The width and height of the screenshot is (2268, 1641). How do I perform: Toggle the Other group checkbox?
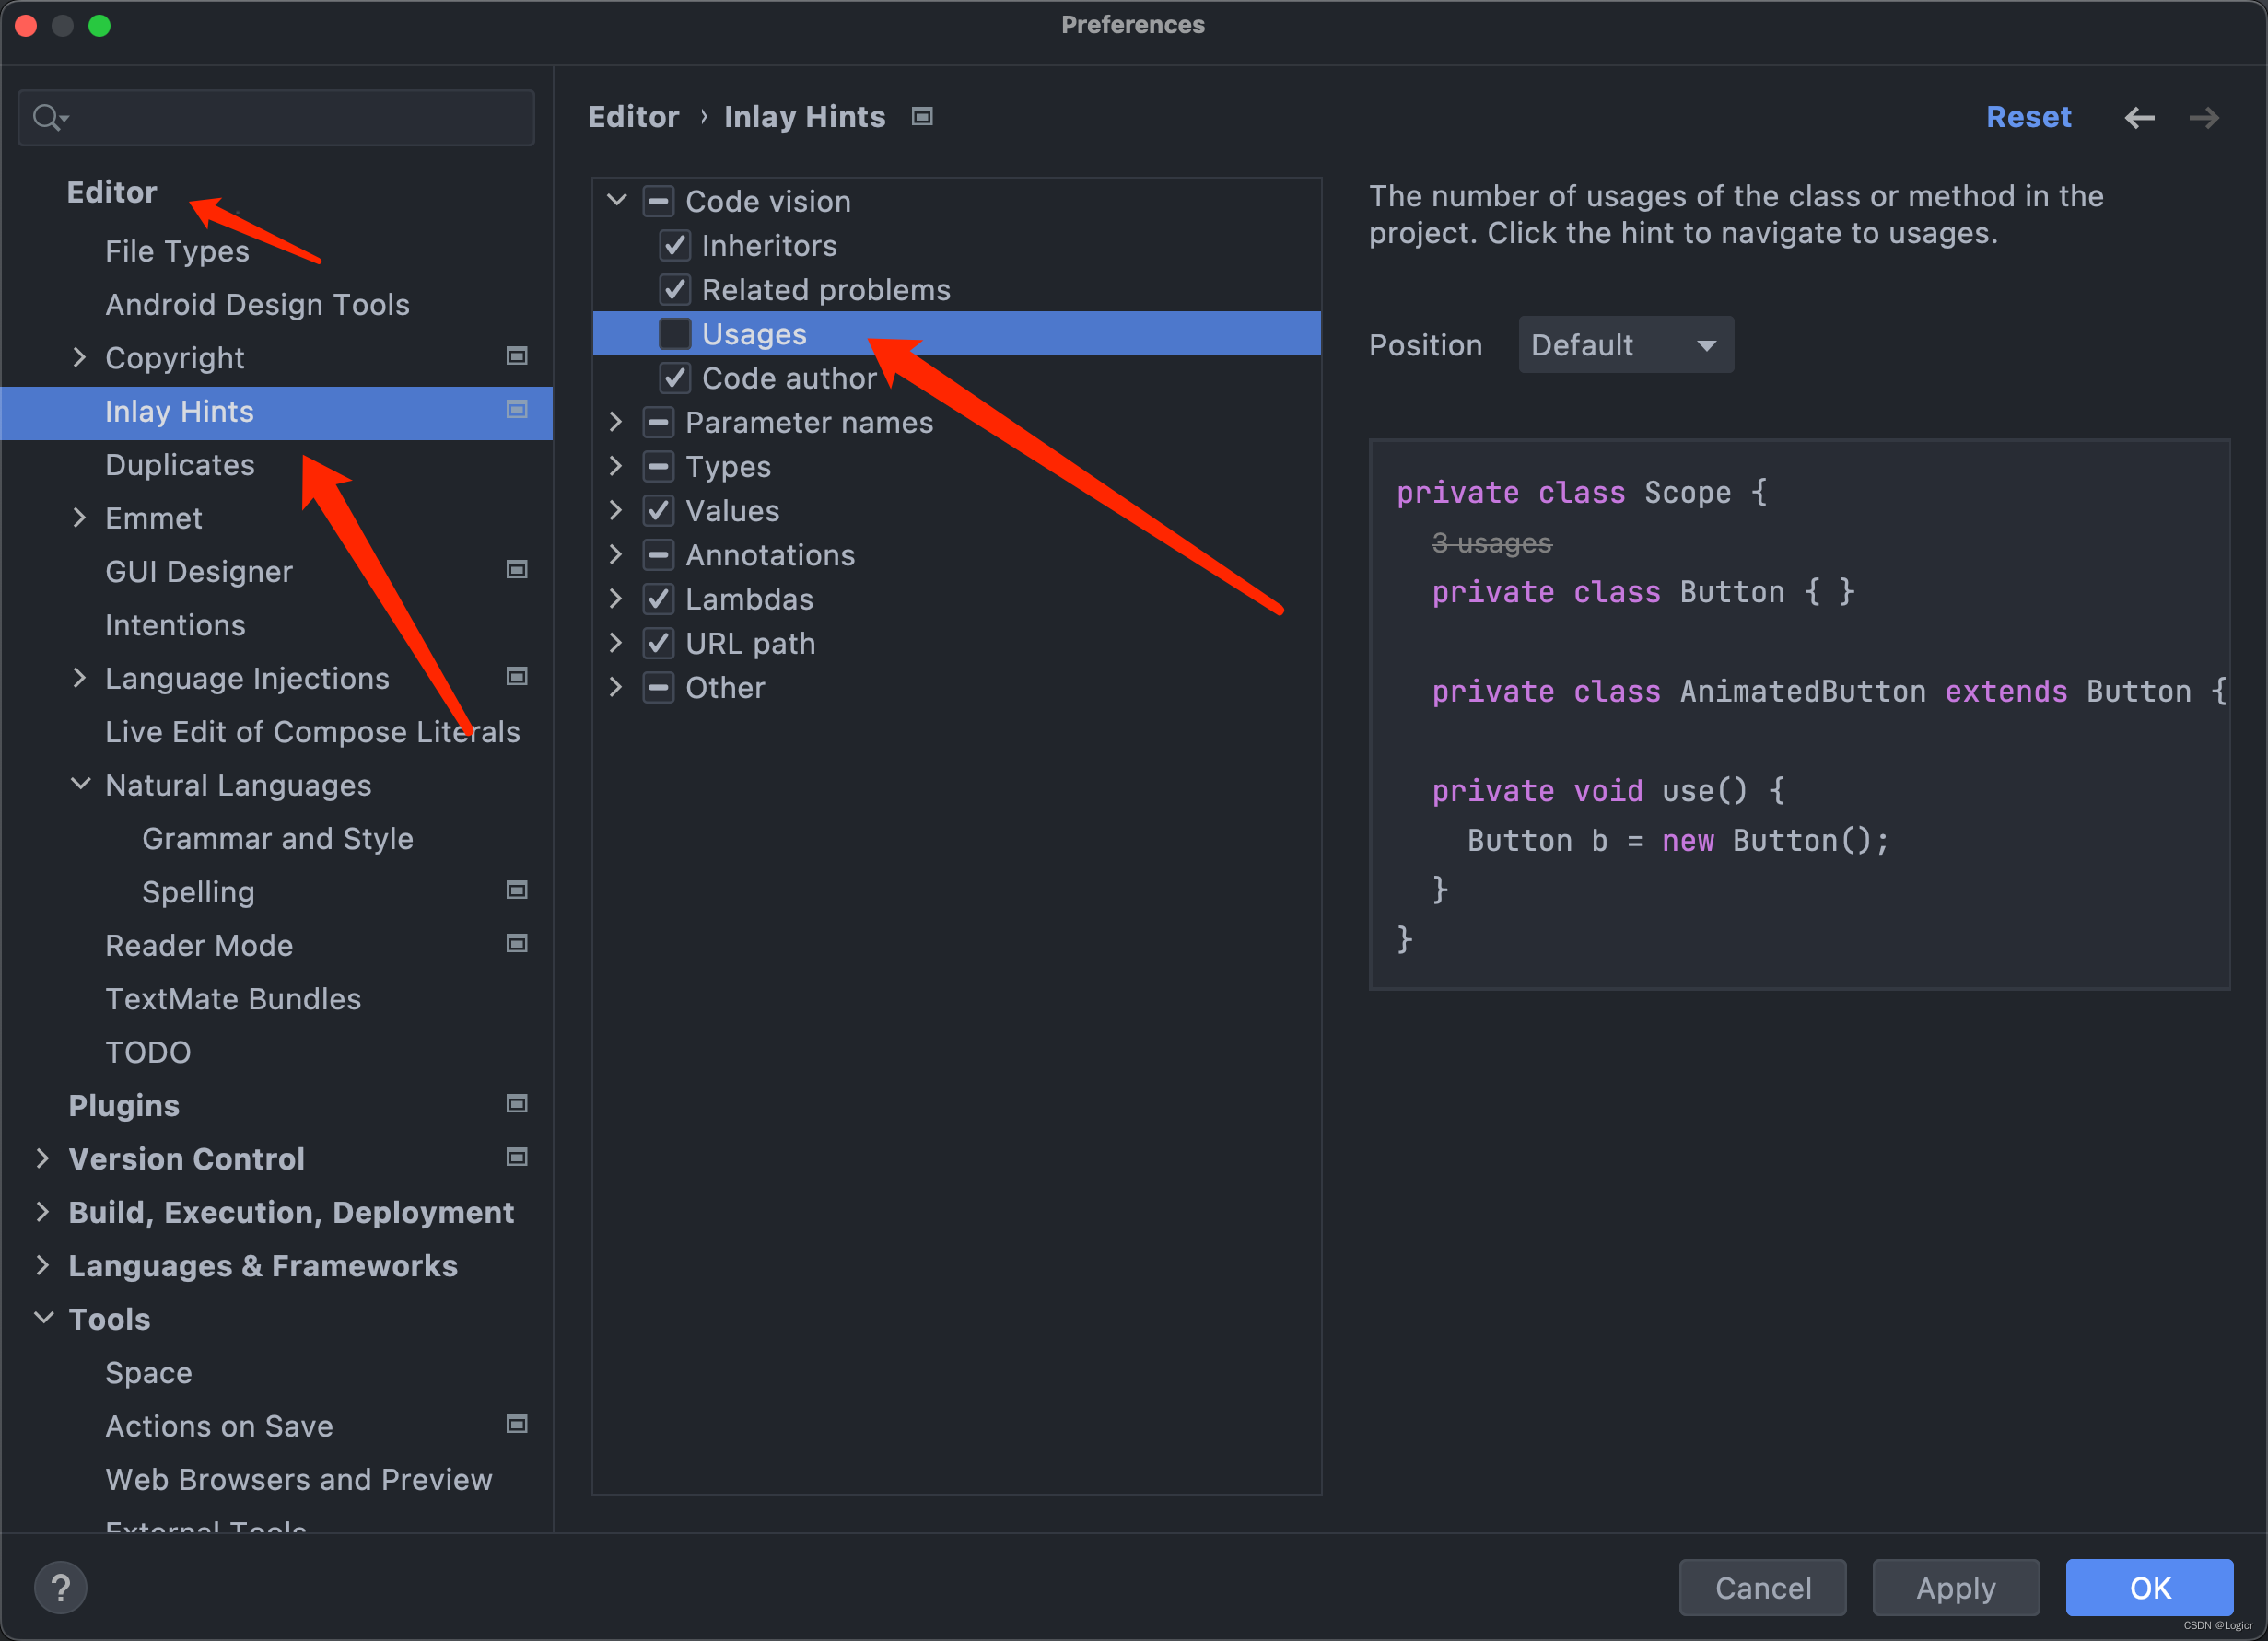[x=658, y=688]
